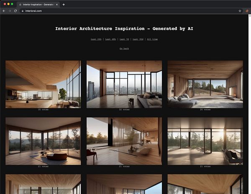
Task: Select the Interior Inspiration browser tab
Action: coord(38,5)
